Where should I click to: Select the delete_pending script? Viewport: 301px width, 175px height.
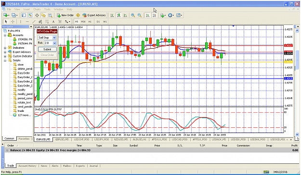(25, 69)
